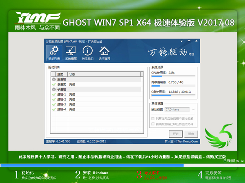Click step 4 完成安装 label
245x183 pixels.
pyautogui.click(x=214, y=173)
